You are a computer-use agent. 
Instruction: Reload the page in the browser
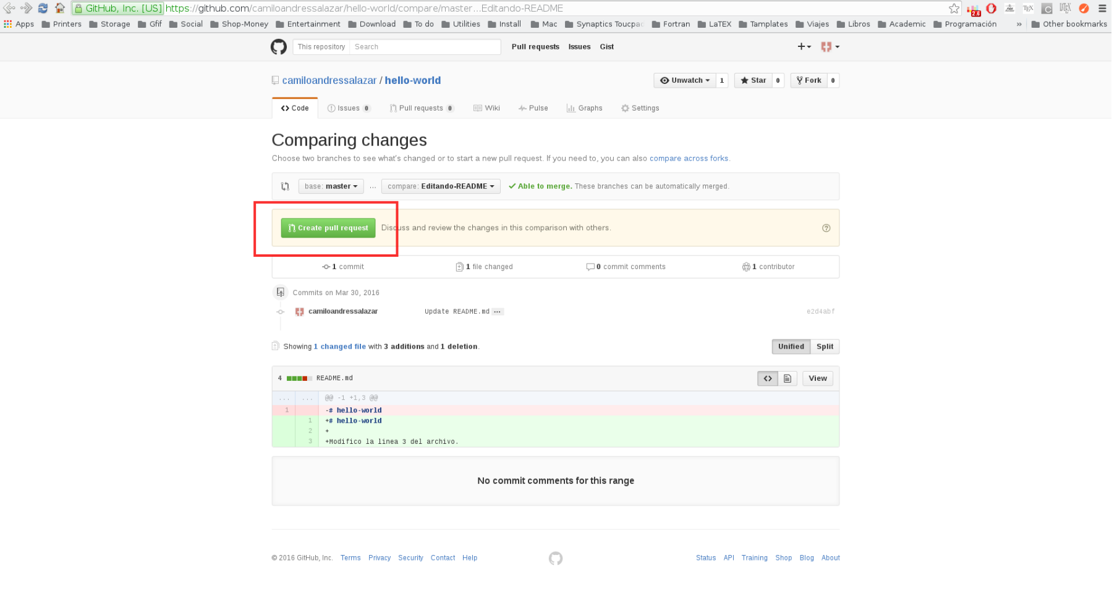(x=43, y=8)
